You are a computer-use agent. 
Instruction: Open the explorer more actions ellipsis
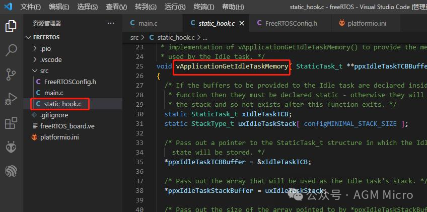tap(111, 23)
